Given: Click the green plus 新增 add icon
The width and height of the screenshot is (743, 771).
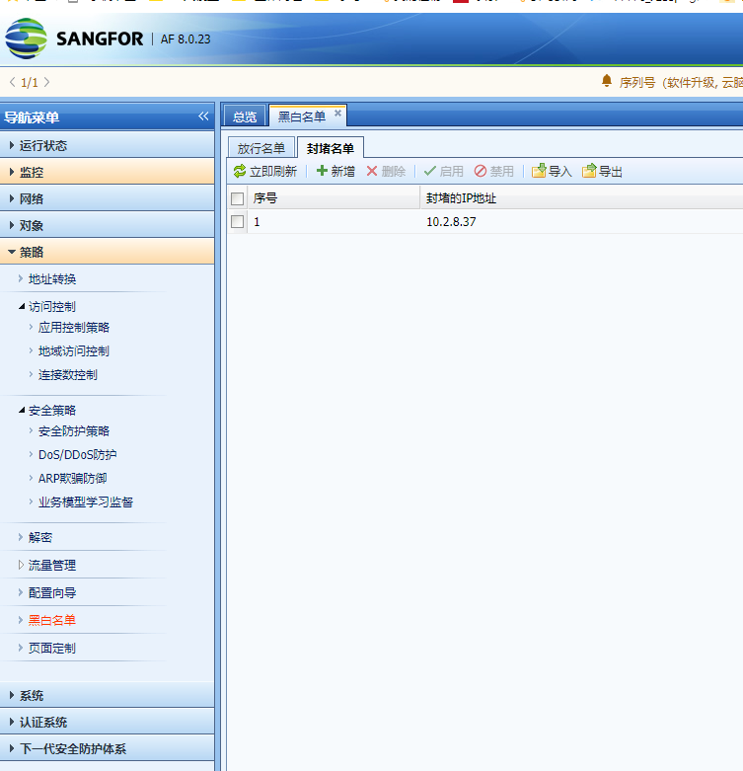Looking at the screenshot, I should (x=322, y=172).
